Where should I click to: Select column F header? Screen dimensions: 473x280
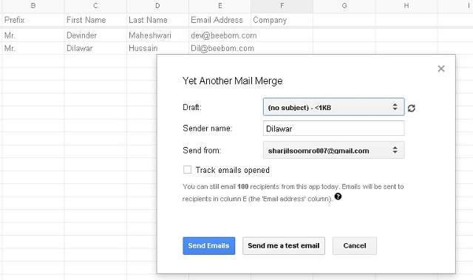(x=282, y=6)
